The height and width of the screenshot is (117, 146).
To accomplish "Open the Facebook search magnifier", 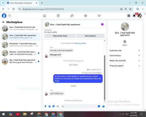I will 10,16.
